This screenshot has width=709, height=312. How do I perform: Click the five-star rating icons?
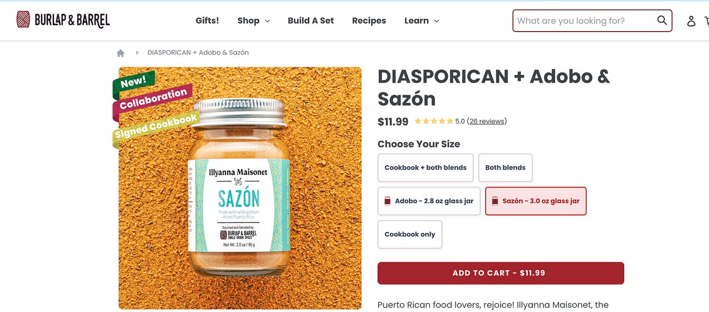433,121
